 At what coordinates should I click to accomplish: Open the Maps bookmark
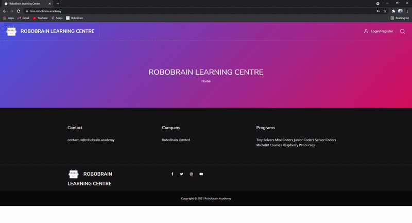[57, 18]
